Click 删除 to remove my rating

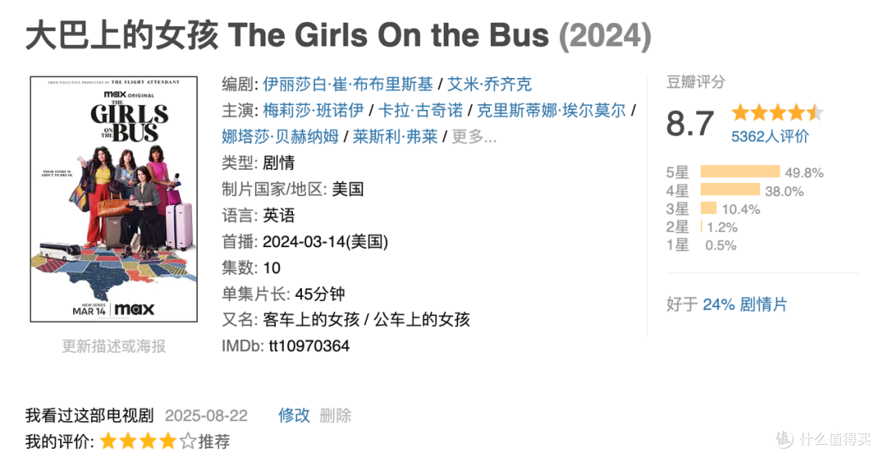coord(335,415)
